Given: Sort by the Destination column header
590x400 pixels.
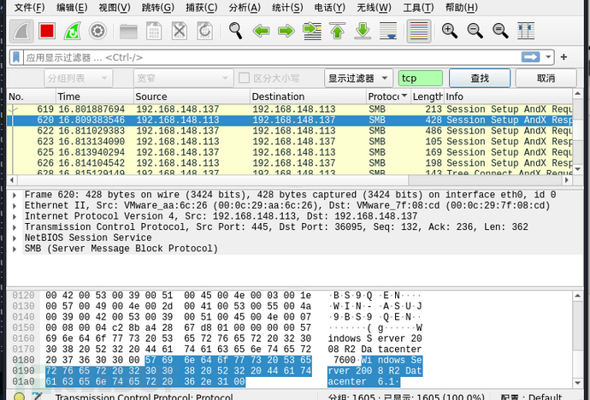Looking at the screenshot, I should coord(308,97).
